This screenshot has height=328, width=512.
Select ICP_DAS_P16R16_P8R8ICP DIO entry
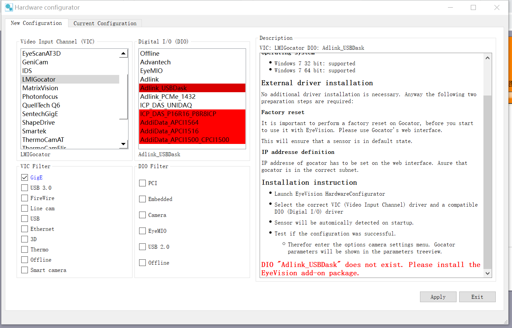192,114
